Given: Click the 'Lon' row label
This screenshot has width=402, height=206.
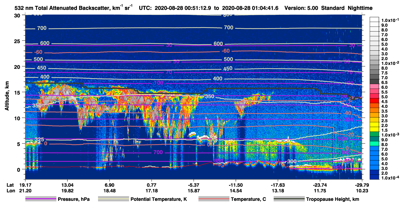Looking at the screenshot, I should tap(11, 191).
